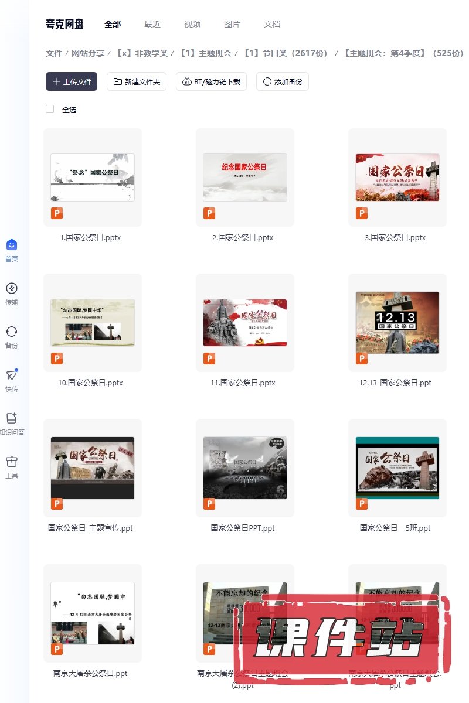Open the 文档 tab
469x703 pixels.
coord(272,24)
